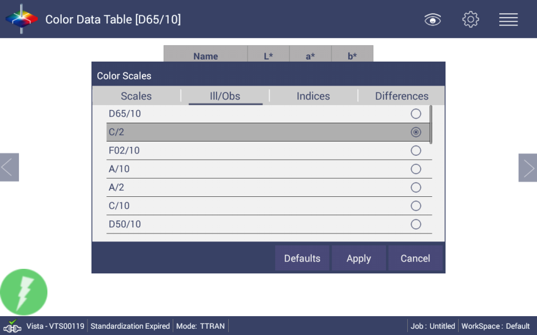537x335 pixels.
Task: Click the HunterLab app logo icon
Action: [x=21, y=19]
